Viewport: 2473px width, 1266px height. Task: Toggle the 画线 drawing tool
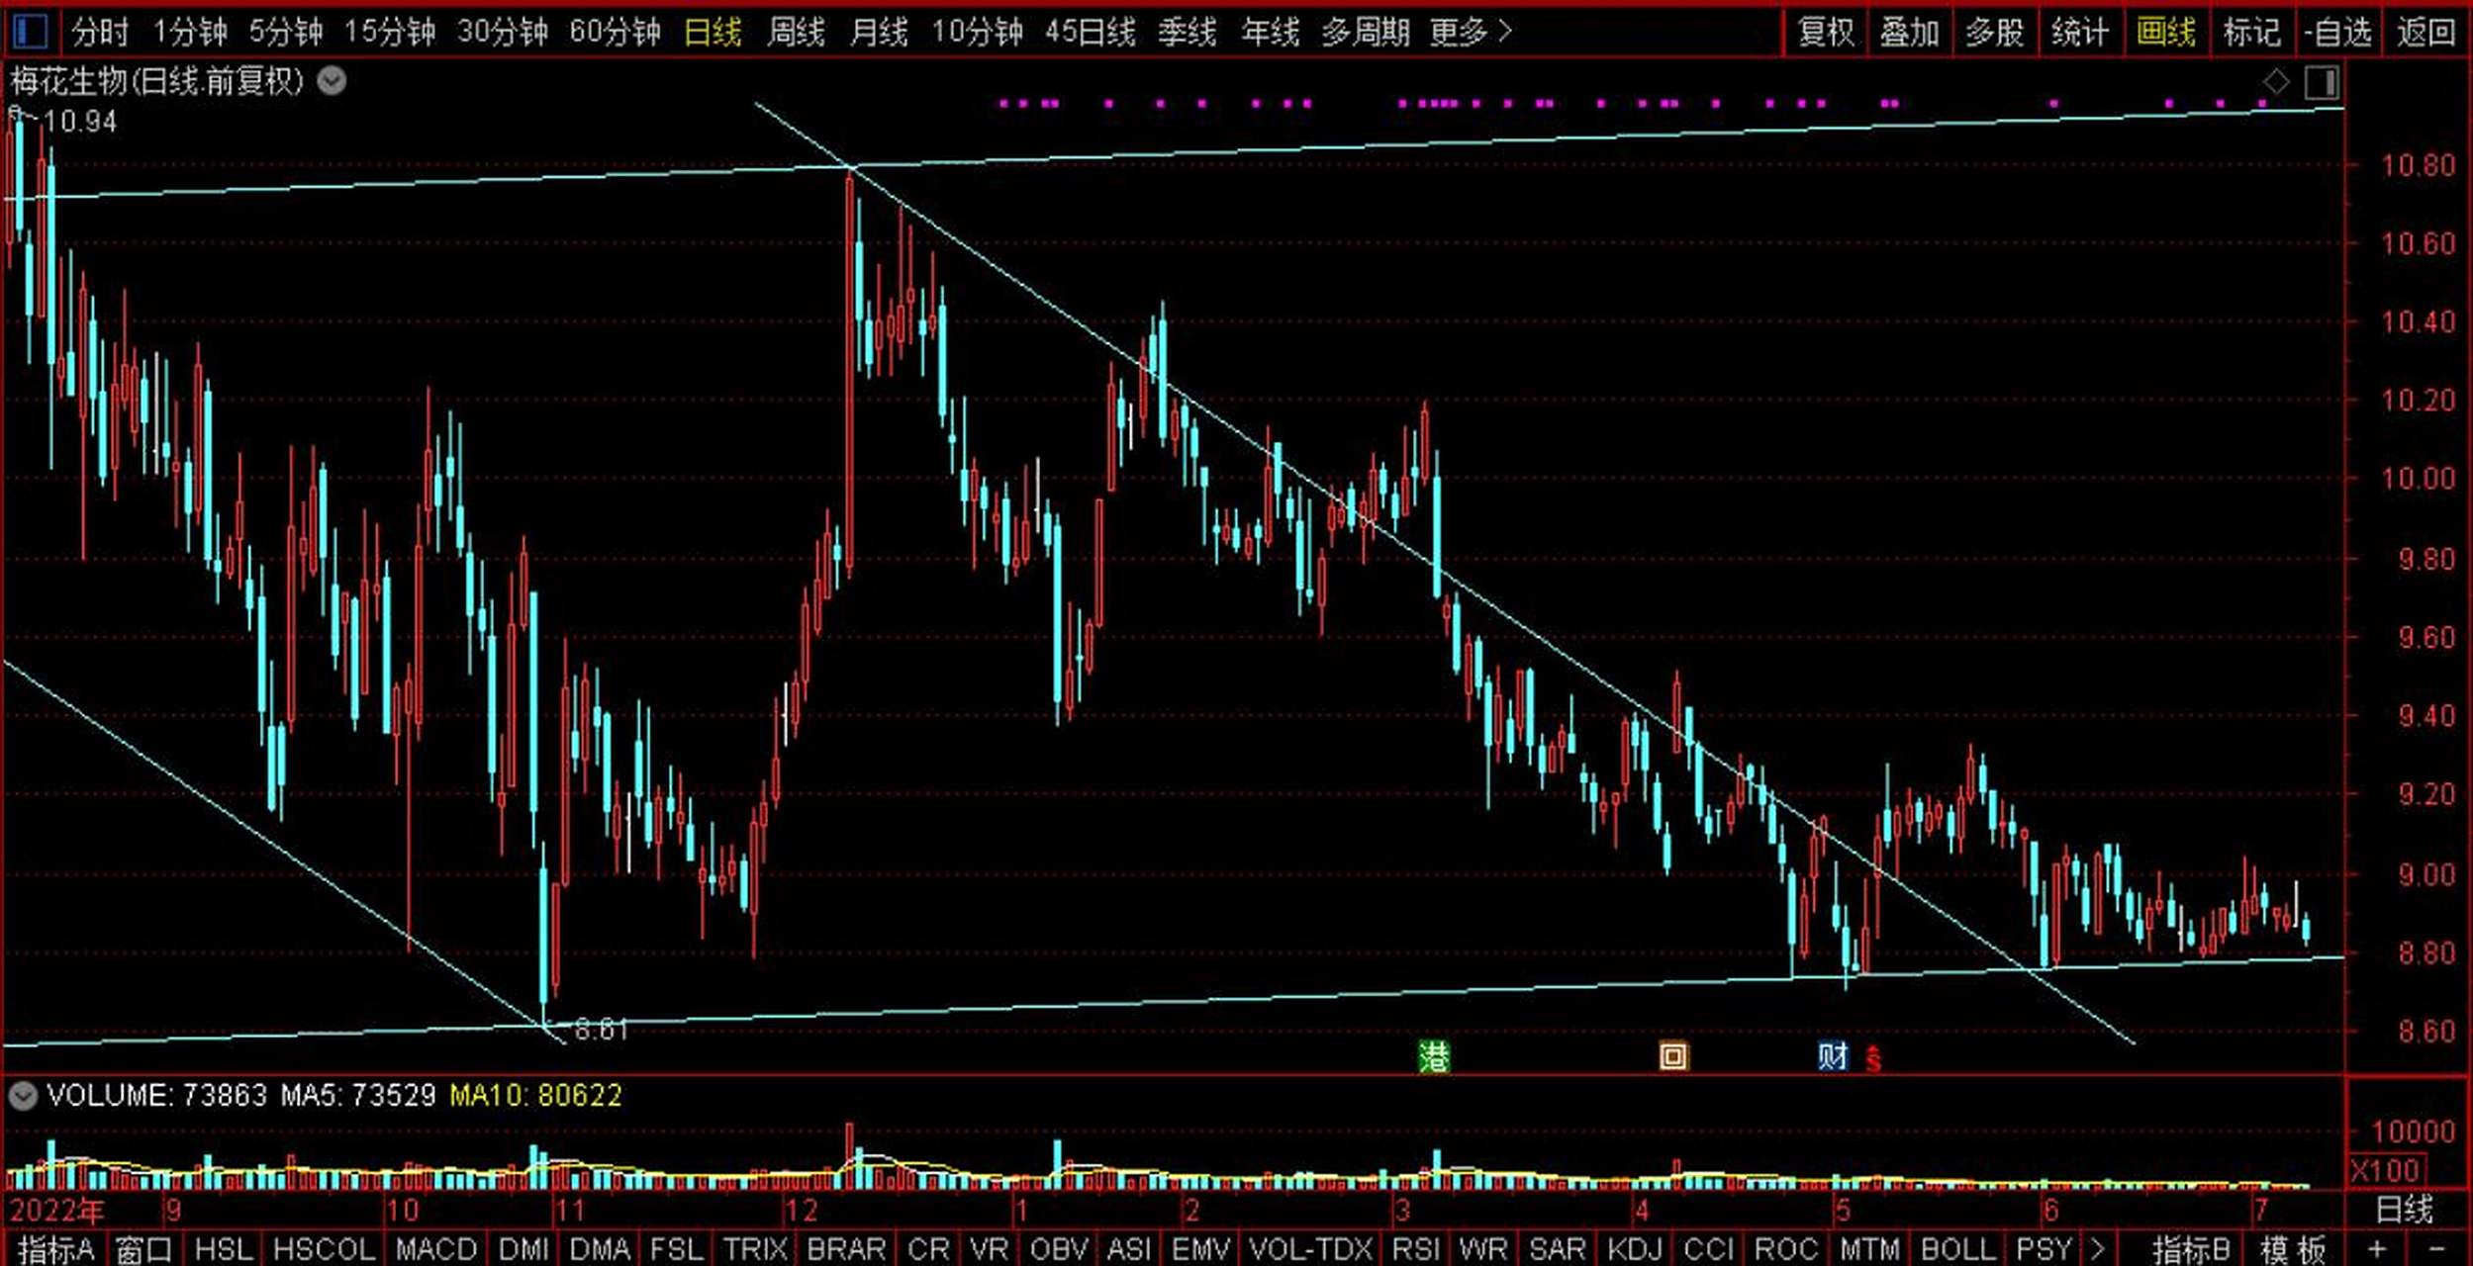(x=2165, y=32)
